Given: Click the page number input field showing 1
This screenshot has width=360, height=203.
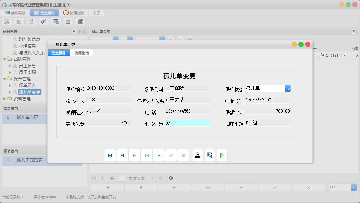Looking at the screenshot, I should tap(121, 178).
